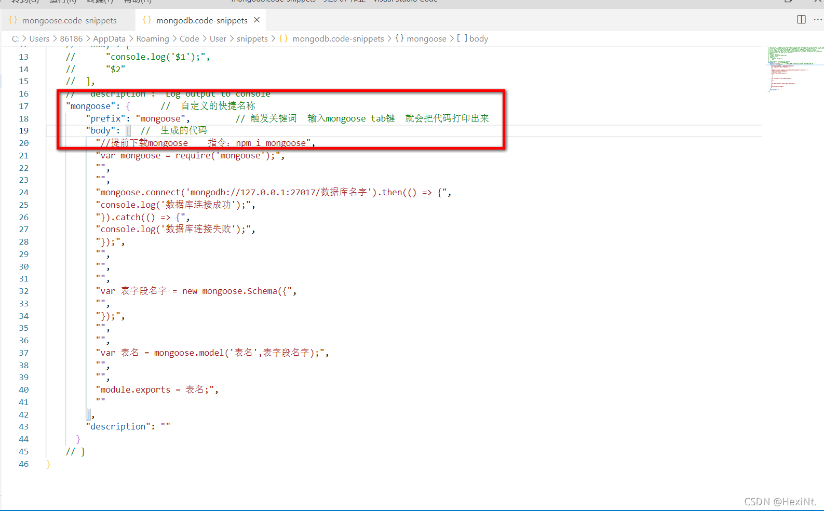The height and width of the screenshot is (511, 824).
Task: Click line number 46 in the gutter
Action: coord(24,464)
